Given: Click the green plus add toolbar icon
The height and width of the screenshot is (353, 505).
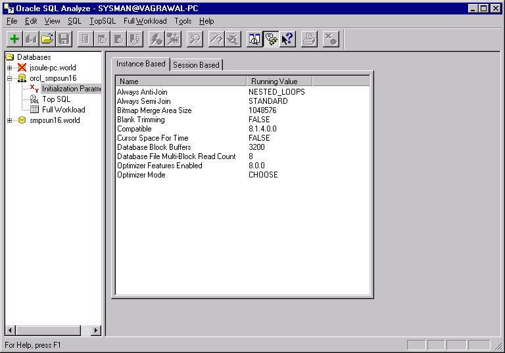Looking at the screenshot, I should [14, 39].
